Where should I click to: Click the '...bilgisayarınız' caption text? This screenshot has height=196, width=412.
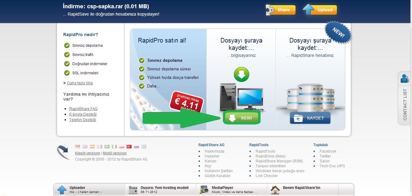pyautogui.click(x=242, y=56)
